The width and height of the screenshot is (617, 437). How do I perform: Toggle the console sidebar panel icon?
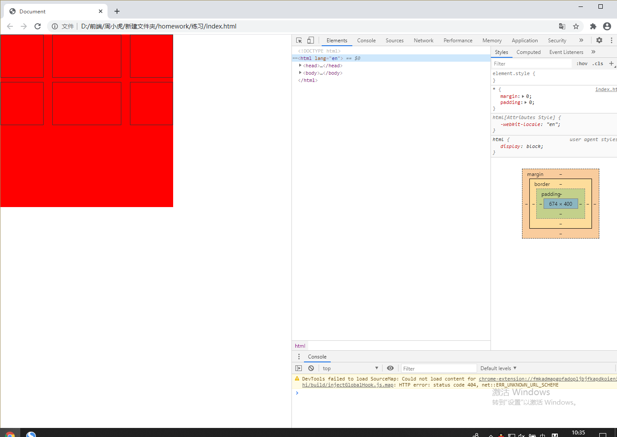[298, 368]
